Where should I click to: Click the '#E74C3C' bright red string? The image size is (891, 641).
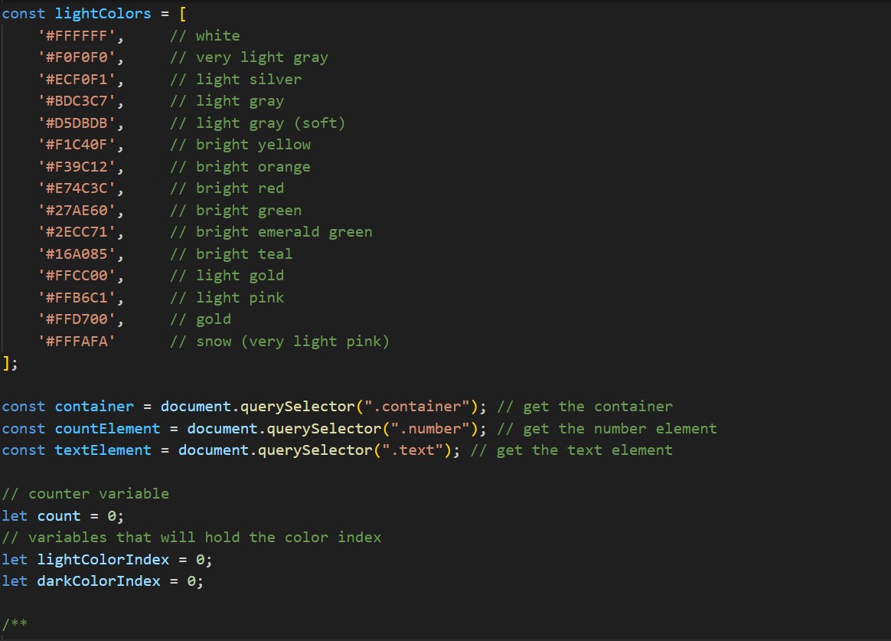77,188
